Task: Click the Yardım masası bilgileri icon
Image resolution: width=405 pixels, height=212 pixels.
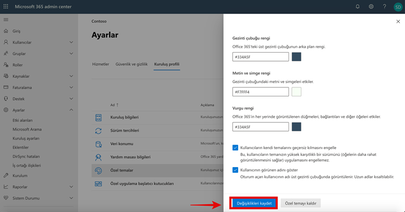Action: [x=99, y=157]
